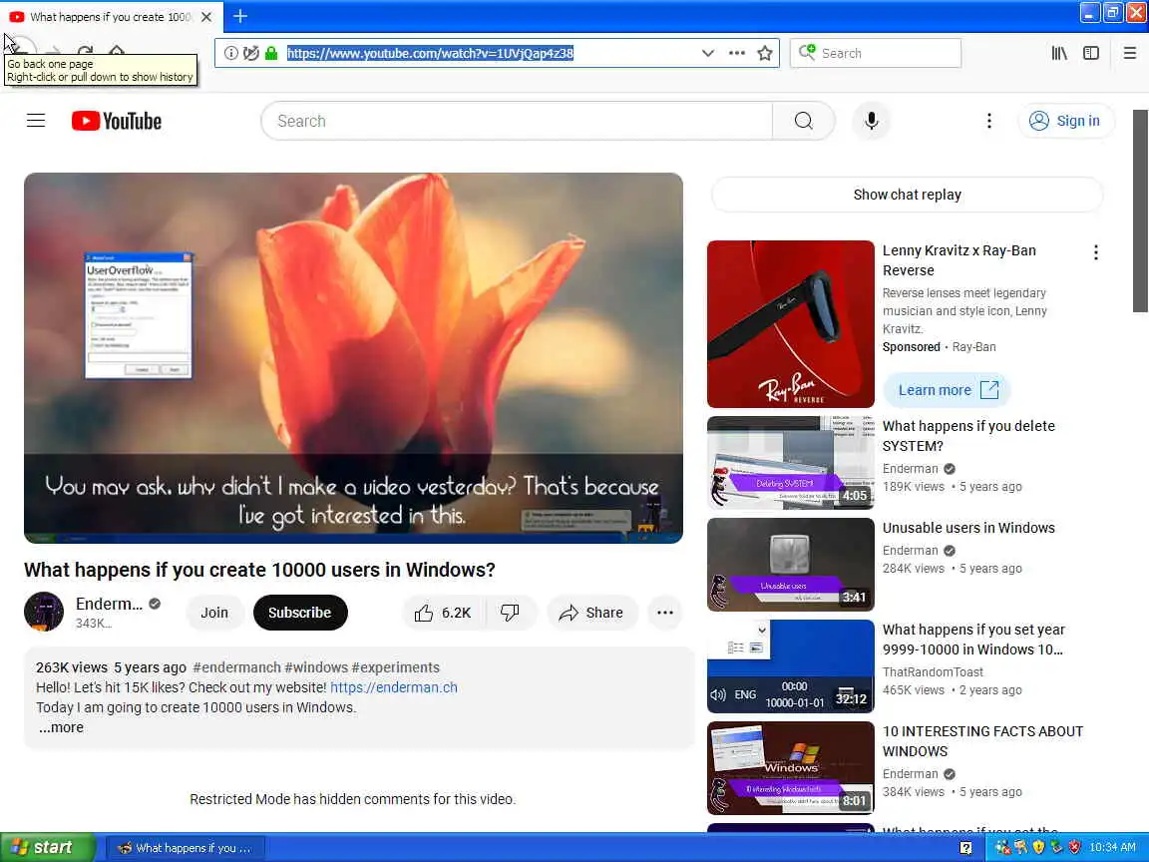Show chat replay panel
Image resolution: width=1149 pixels, height=862 pixels.
[x=908, y=195]
